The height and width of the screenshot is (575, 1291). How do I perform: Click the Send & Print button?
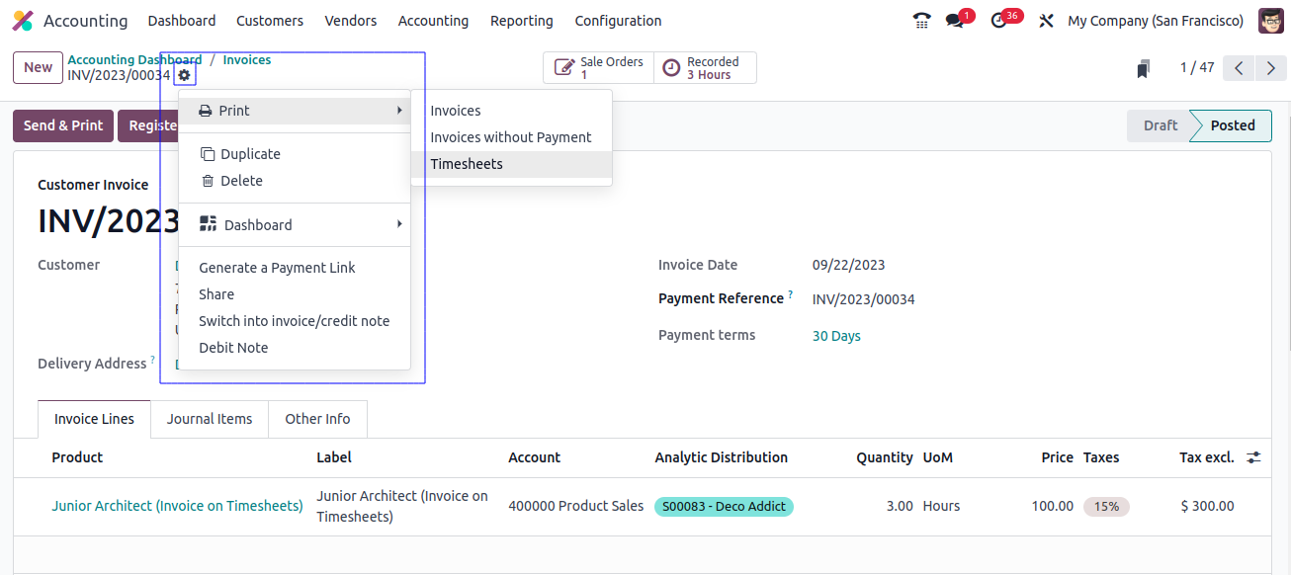coord(63,125)
